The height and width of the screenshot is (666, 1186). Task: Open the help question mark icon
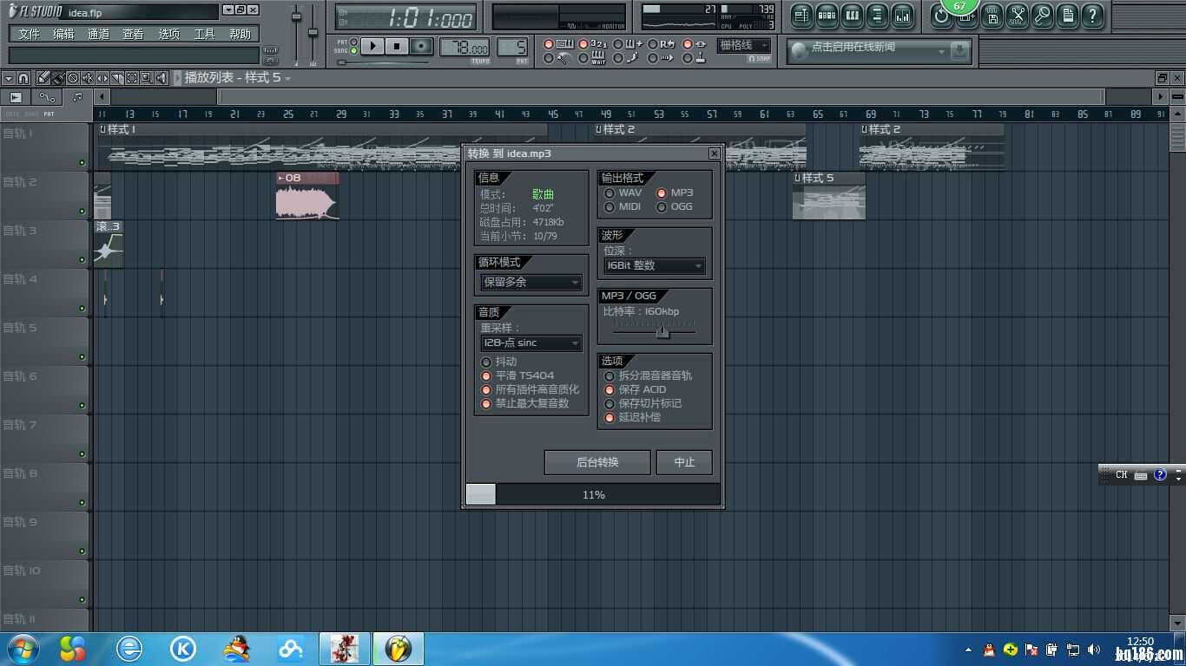click(x=1093, y=15)
